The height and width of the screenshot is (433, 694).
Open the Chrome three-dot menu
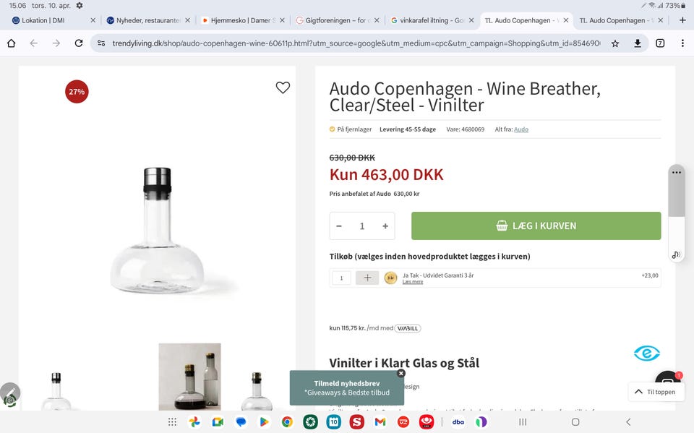click(682, 43)
